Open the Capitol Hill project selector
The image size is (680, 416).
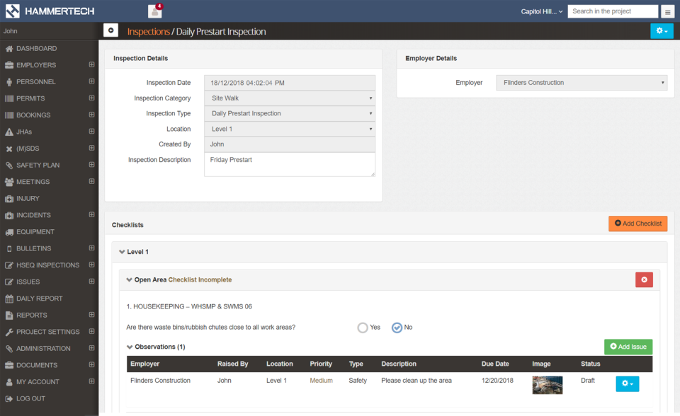[542, 12]
